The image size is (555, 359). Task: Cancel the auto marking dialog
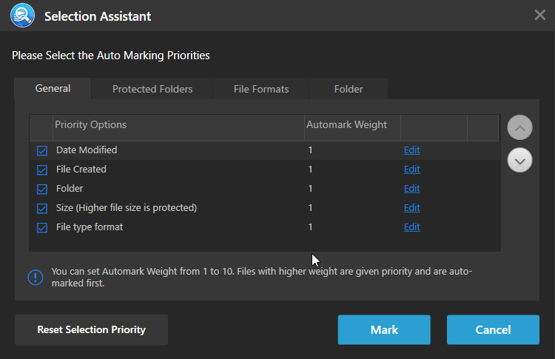pos(493,329)
